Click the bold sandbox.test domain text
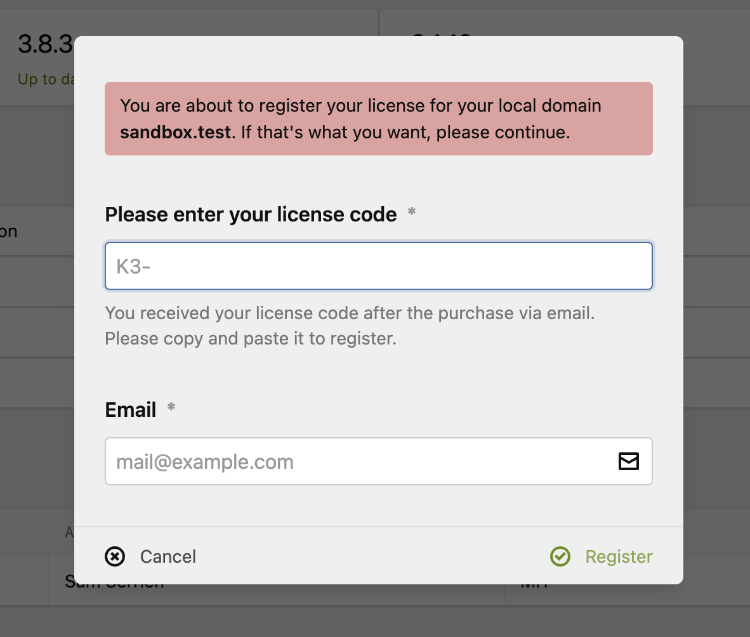 [x=174, y=132]
